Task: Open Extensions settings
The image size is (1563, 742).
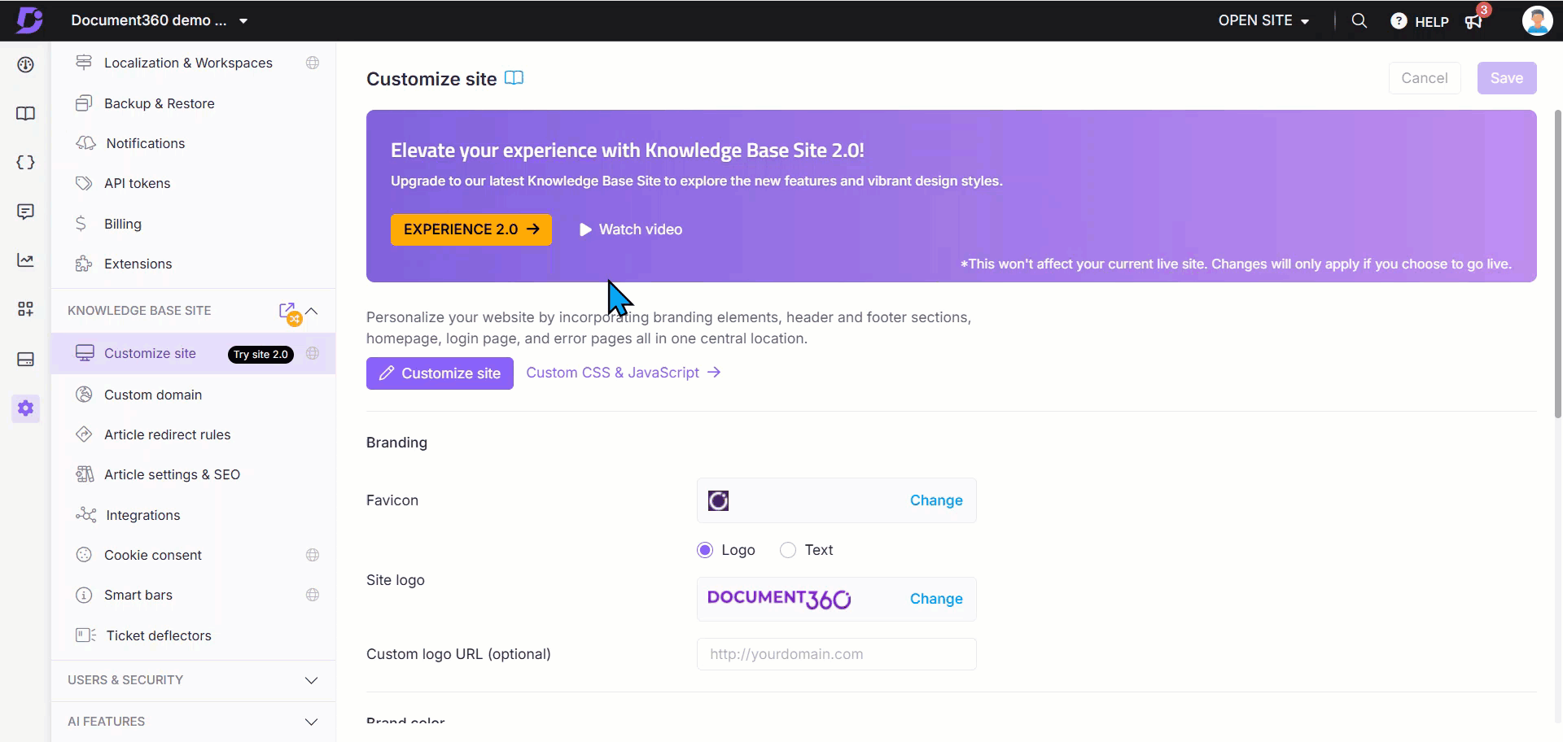Action: pyautogui.click(x=138, y=264)
